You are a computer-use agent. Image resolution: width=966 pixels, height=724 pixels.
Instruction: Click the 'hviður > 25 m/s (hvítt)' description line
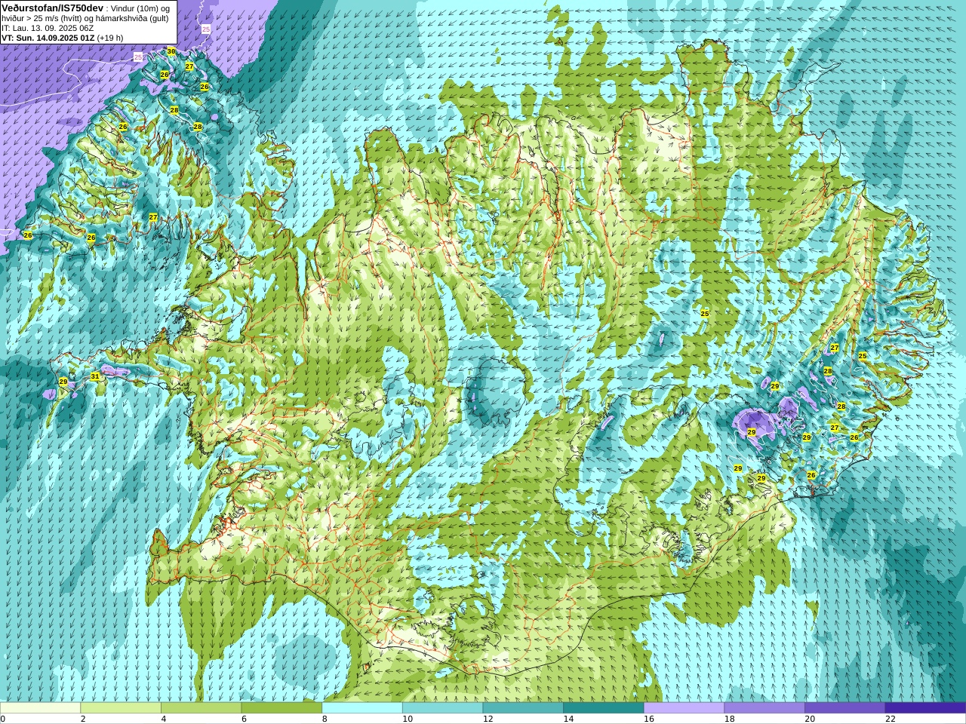[x=42, y=18]
